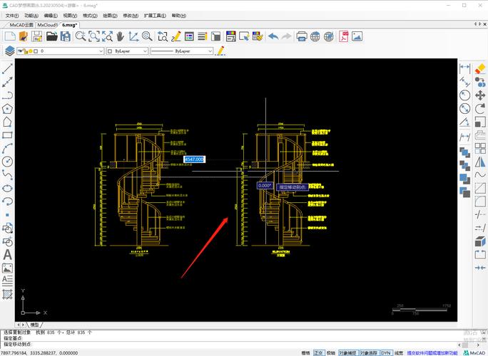Click the 提交软件问题或增加新功能 link

432,352
